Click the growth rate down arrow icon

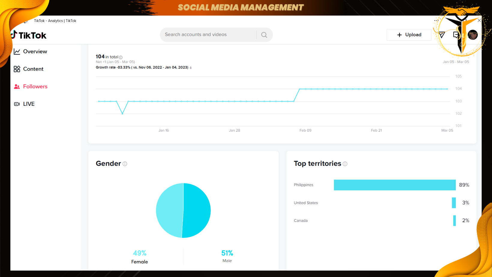[191, 68]
